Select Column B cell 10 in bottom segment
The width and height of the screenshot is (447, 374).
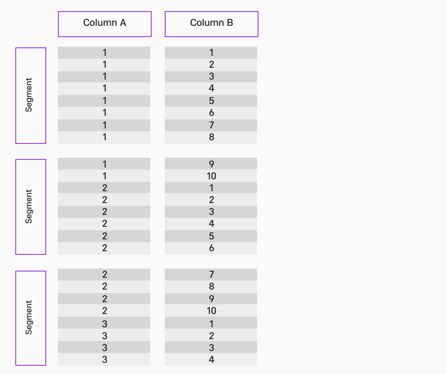click(x=211, y=311)
